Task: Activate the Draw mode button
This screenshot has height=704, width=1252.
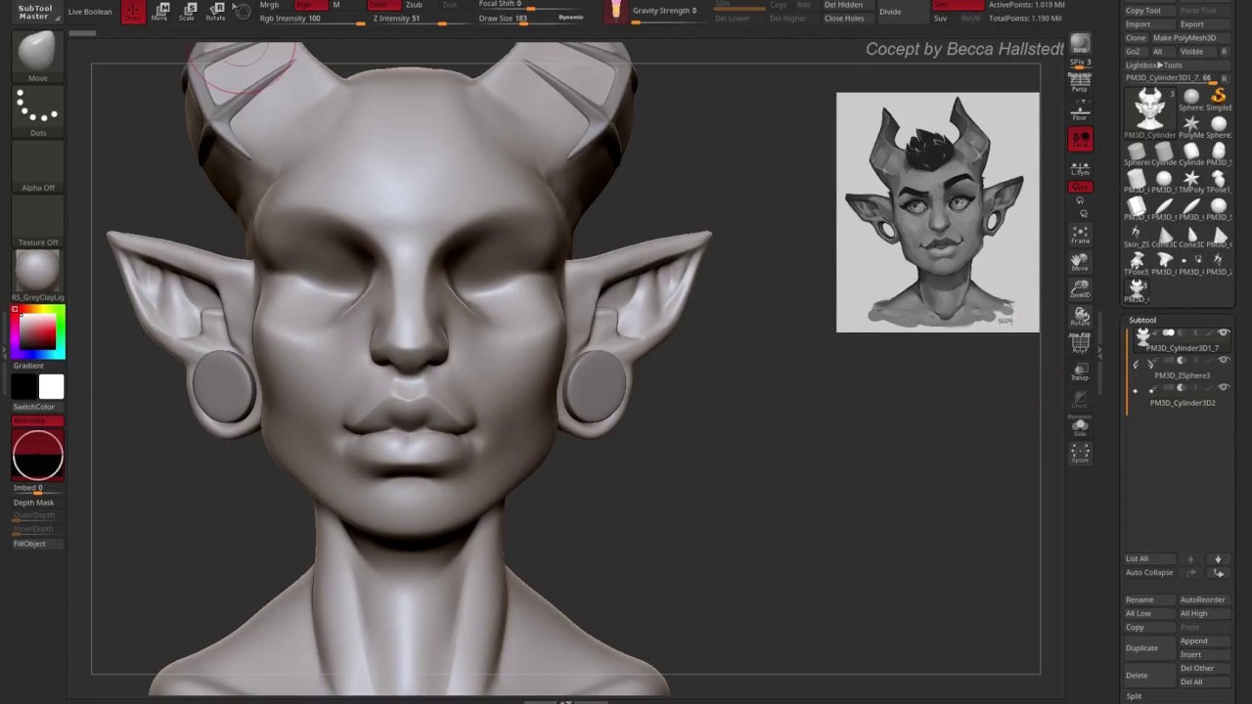Action: tap(133, 12)
